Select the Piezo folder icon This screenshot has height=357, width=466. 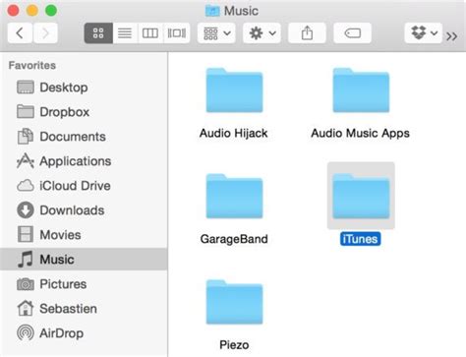tap(234, 302)
